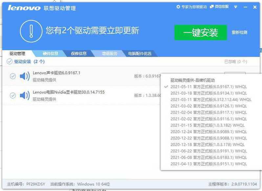
Task: Click 版本：1.3.38.6 of Nvidia driver row
Action: pos(147,96)
